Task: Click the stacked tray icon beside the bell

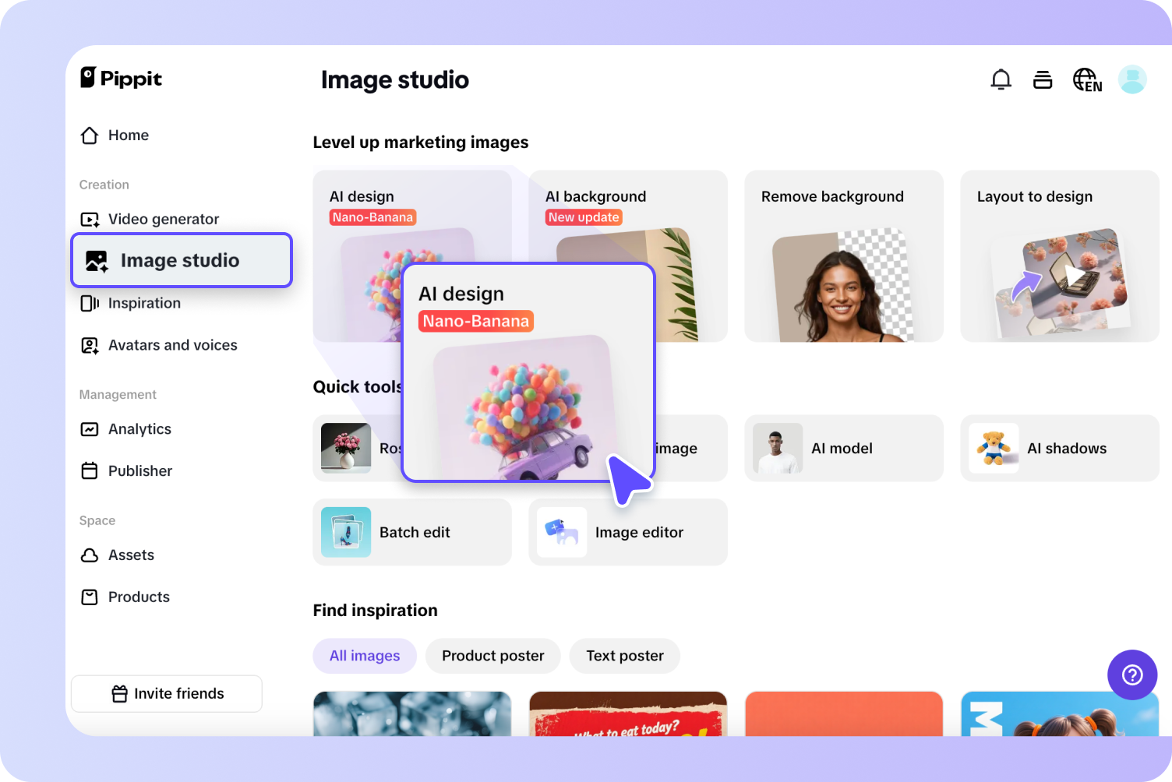Action: click(x=1043, y=79)
